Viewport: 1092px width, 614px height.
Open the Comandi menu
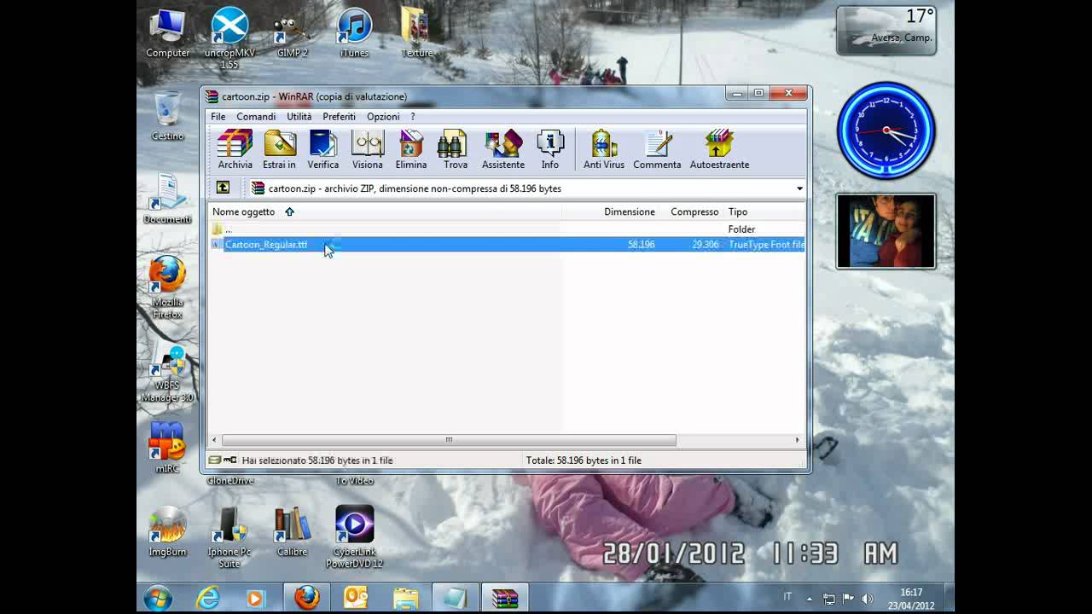256,117
